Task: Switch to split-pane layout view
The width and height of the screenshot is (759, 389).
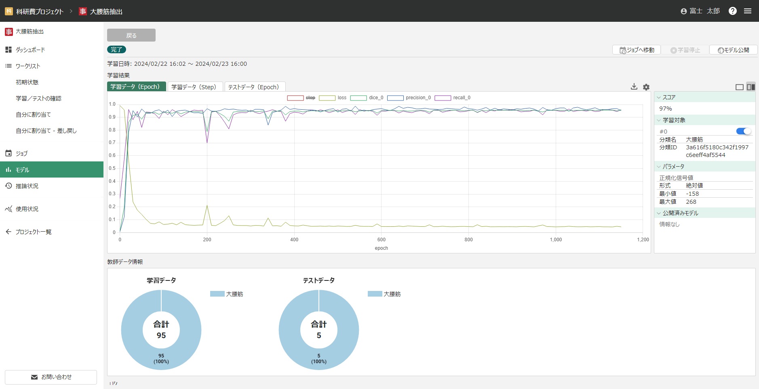Action: pos(751,87)
